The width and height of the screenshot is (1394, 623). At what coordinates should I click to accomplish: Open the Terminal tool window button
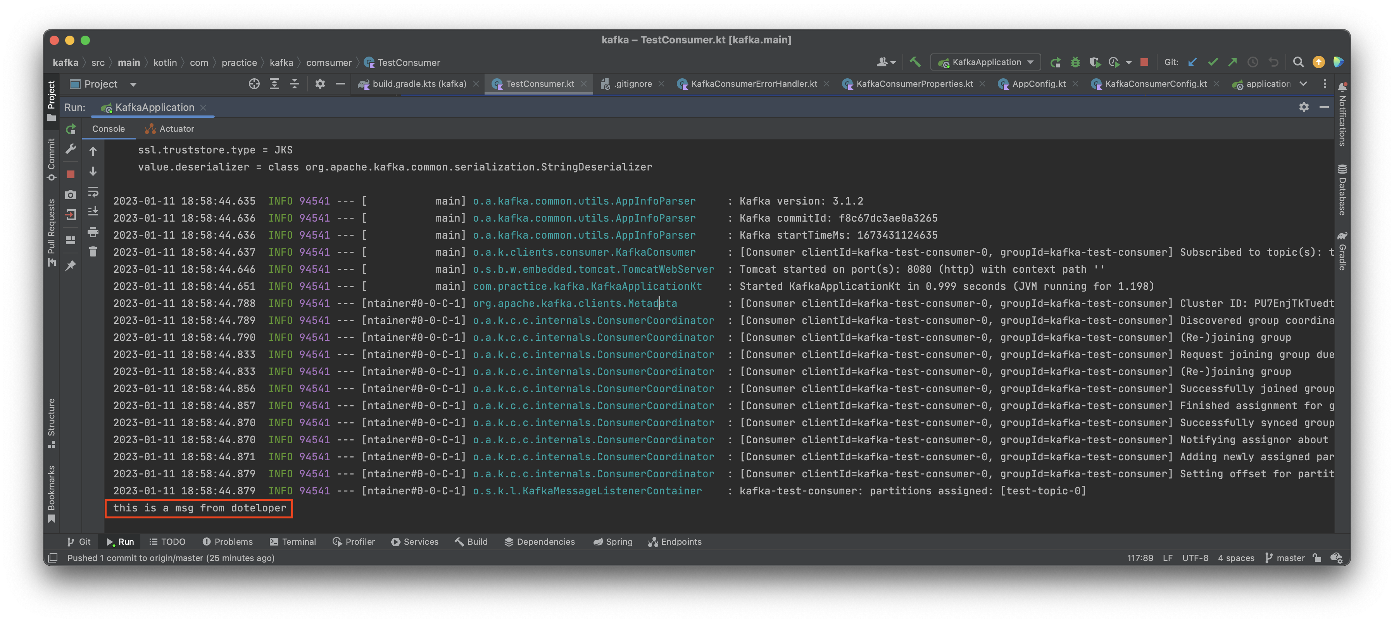point(293,541)
